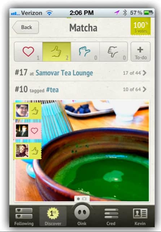
Task: Select the meh sideways-hand rating
Action: pyautogui.click(x=85, y=51)
